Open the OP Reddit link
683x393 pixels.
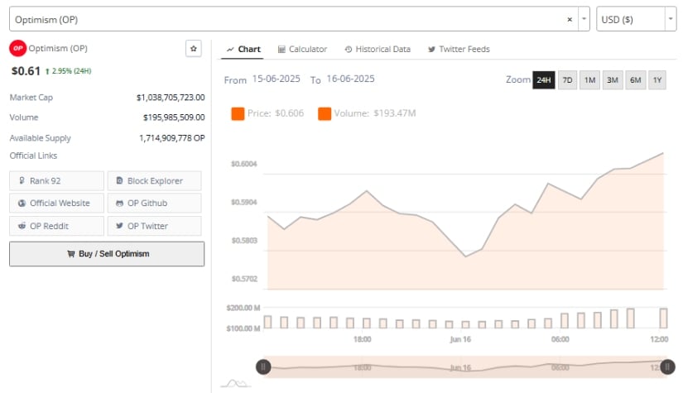coord(56,226)
